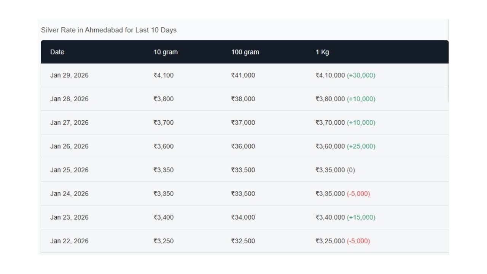Viewport: 487px width, 274px height.
Task: Click the ₹32,500 100 gram price
Action: (x=243, y=241)
